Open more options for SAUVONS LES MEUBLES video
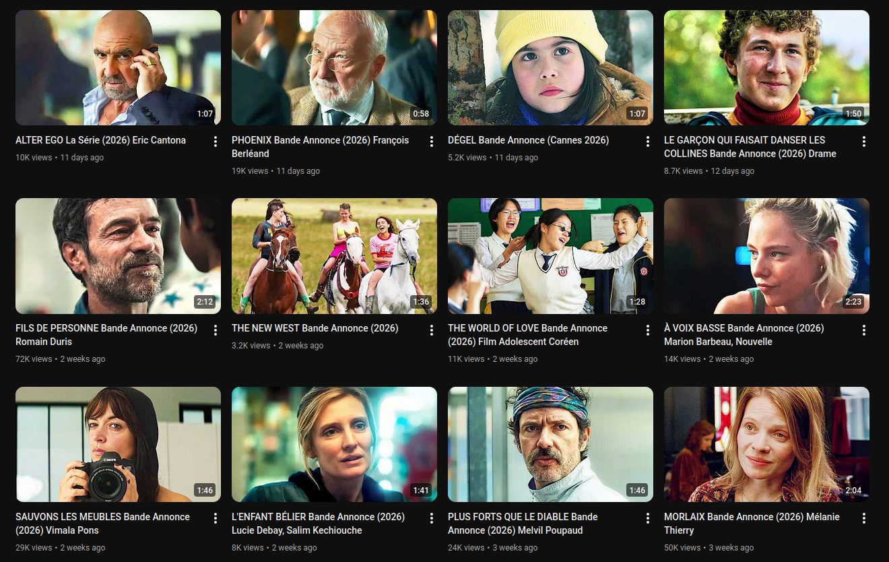This screenshot has width=889, height=562. (x=216, y=518)
